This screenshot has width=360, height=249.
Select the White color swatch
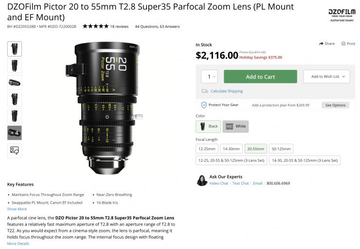(x=235, y=126)
